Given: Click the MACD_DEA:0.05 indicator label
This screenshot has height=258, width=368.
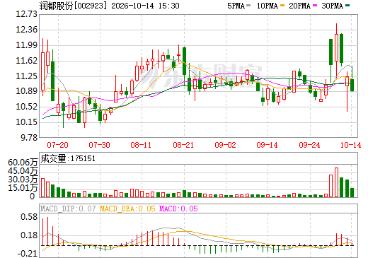Looking at the screenshot, I should point(127,209).
